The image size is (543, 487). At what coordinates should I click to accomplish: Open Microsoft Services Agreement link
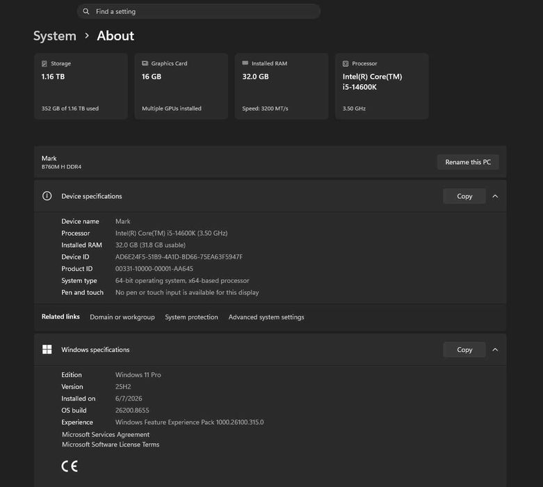[106, 434]
